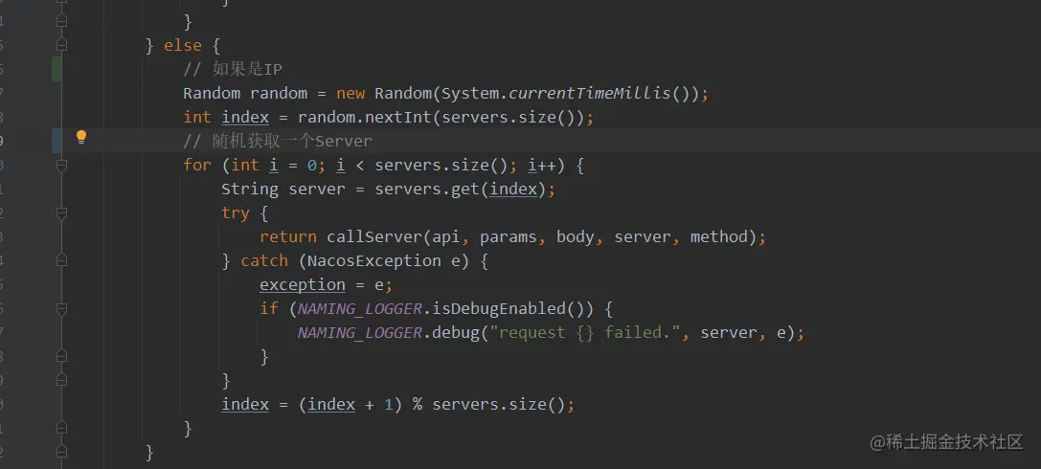Click blue change marker beside '随机获取一个Server' comment

tap(57, 141)
